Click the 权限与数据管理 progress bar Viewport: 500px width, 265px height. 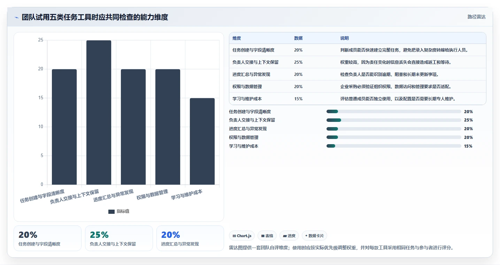394,137
